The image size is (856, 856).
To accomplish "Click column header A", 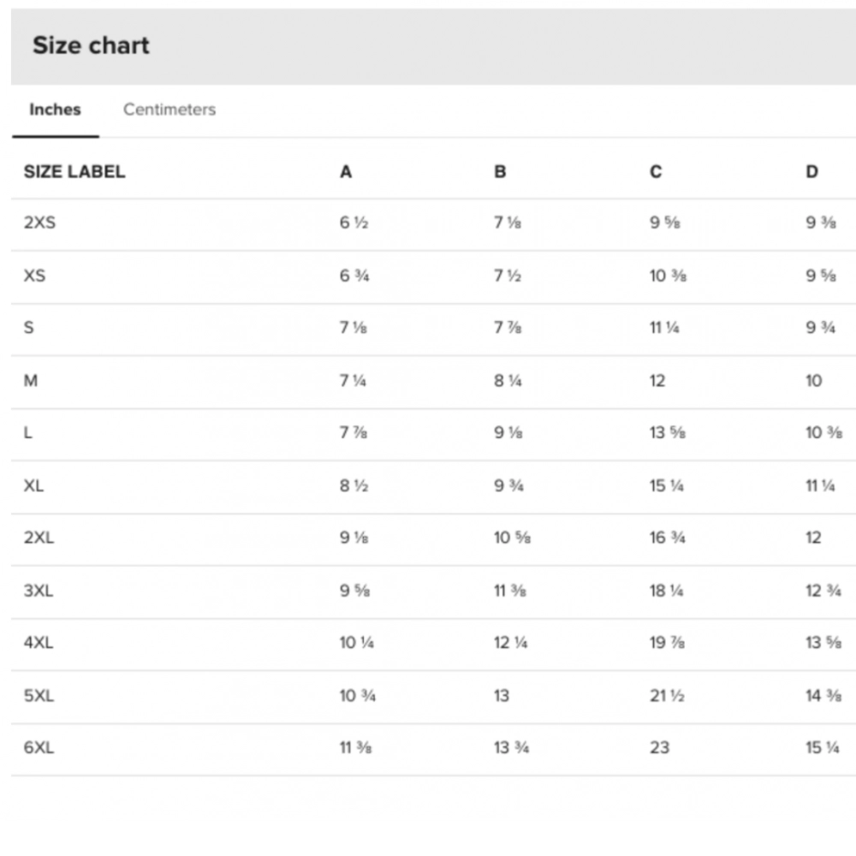I will click(x=346, y=171).
